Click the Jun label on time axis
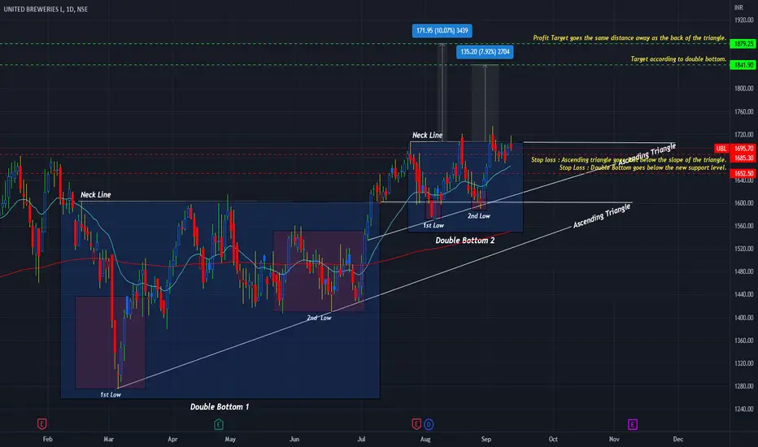Screen dimensions: 758x447 pos(294,439)
